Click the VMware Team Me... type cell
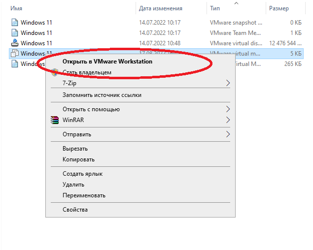 [x=235, y=33]
